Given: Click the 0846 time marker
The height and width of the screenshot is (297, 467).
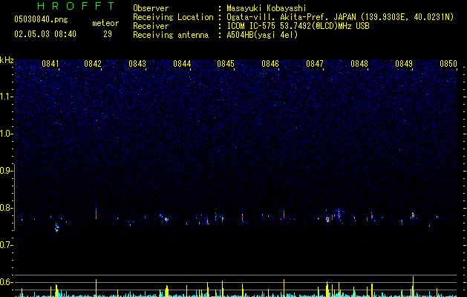Looking at the screenshot, I should tap(270, 64).
